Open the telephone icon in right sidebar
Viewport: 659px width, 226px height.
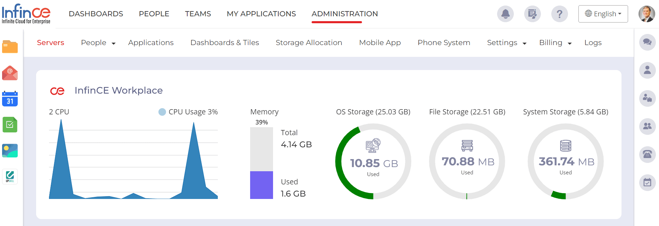[647, 154]
